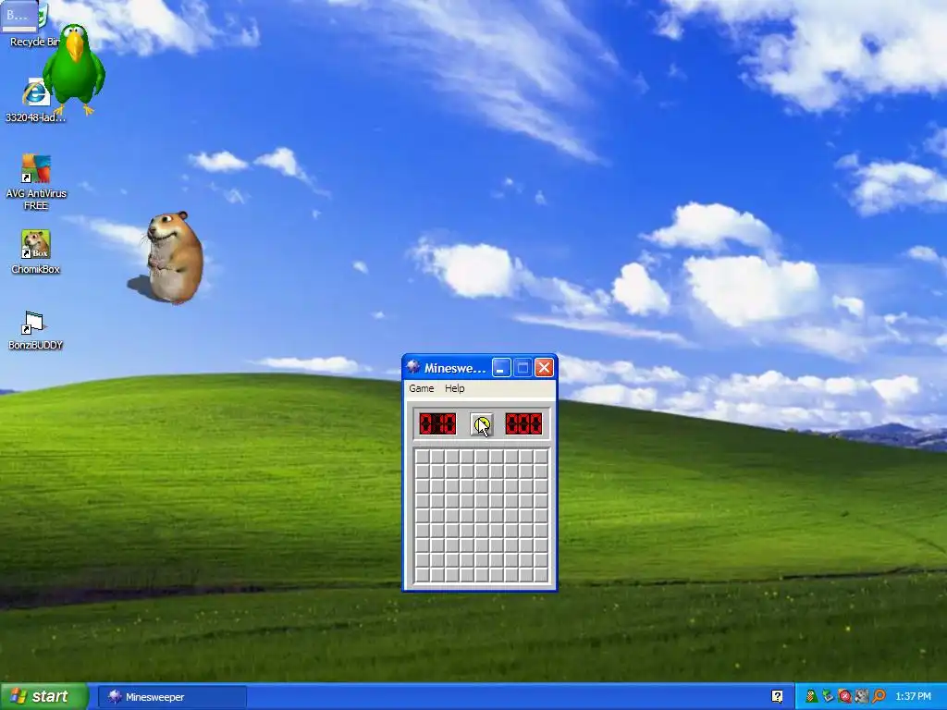Open the 332048-lad... Internet Explorer file

(x=36, y=100)
